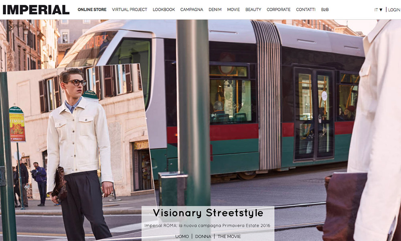Click the IMPERIAL logo

36,10
